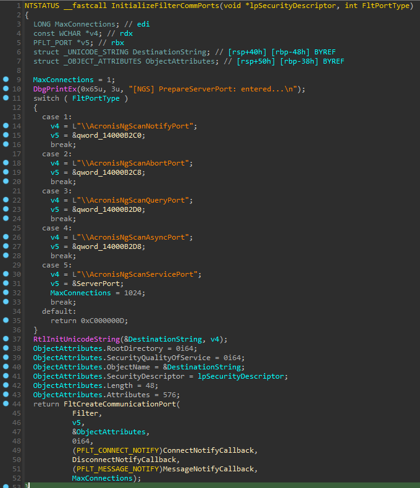Click blue dot next to line 44
Viewport: 420px width, 488px height.
[6, 403]
